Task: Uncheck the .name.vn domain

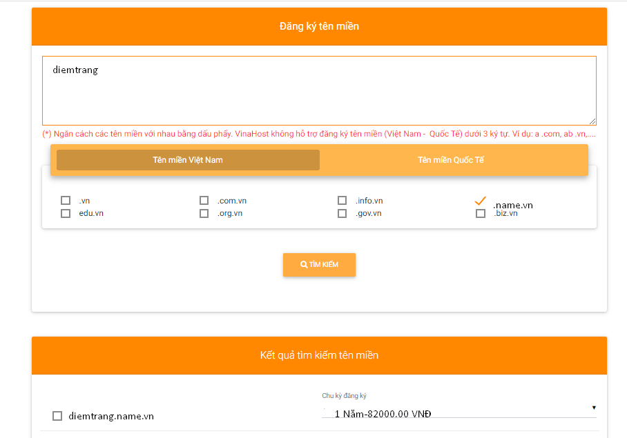Action: pyautogui.click(x=480, y=201)
